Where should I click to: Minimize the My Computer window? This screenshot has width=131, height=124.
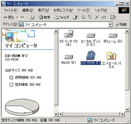click(117, 4)
